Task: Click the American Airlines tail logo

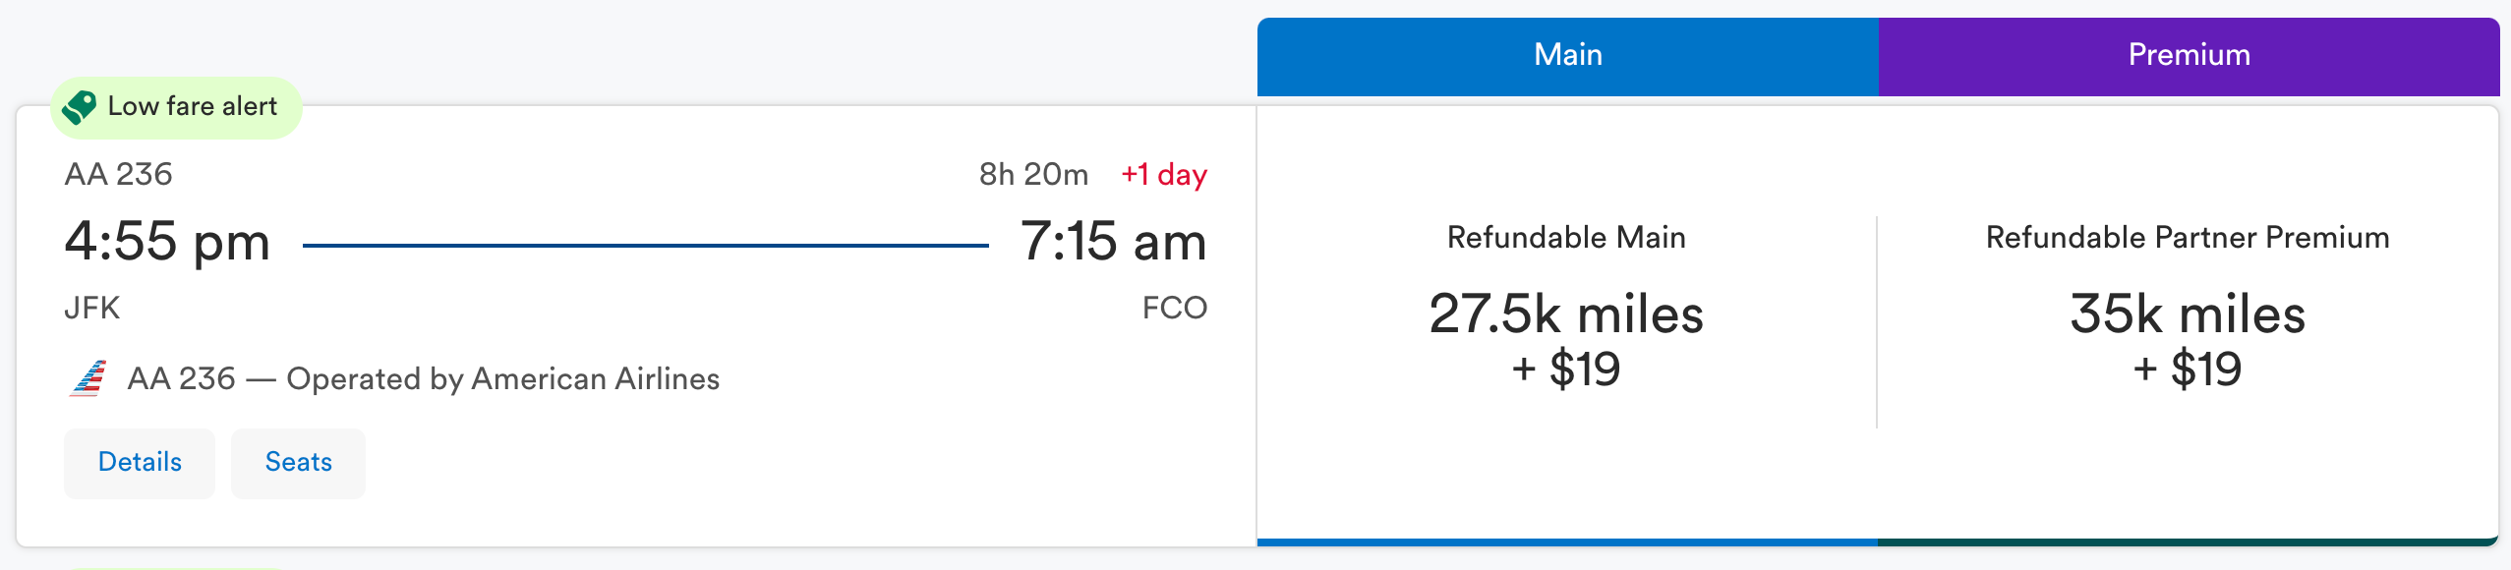Action: tap(88, 378)
